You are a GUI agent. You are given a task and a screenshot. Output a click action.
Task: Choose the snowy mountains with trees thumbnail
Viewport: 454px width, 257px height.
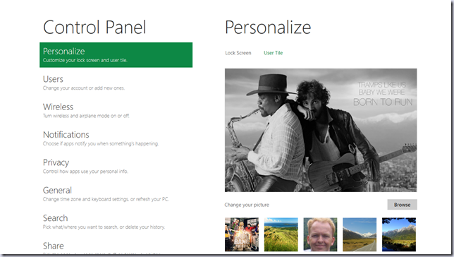[399, 234]
